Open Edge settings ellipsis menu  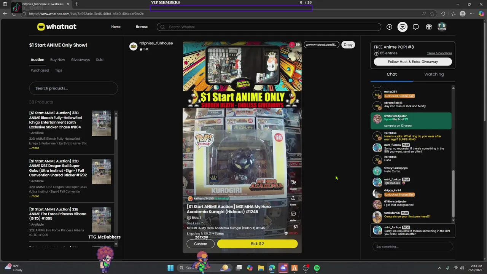(472, 14)
